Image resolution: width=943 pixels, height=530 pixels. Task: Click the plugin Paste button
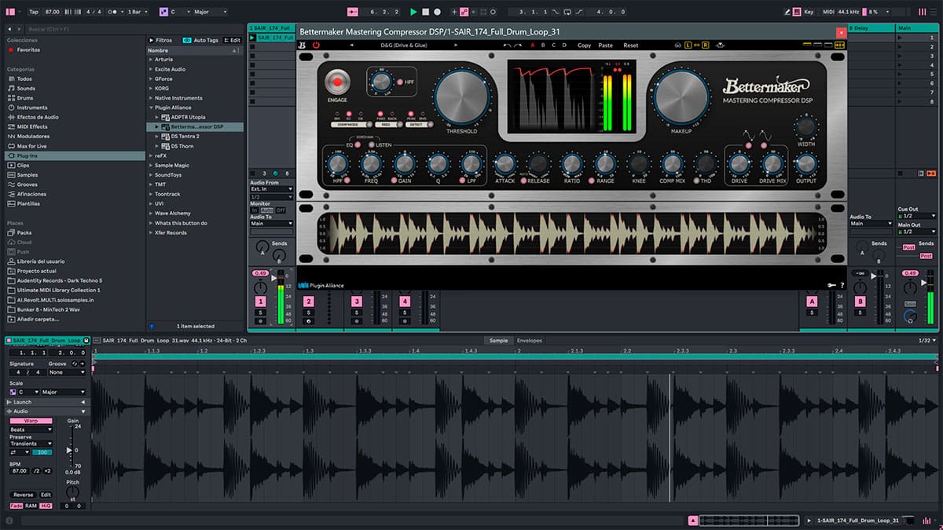(605, 45)
